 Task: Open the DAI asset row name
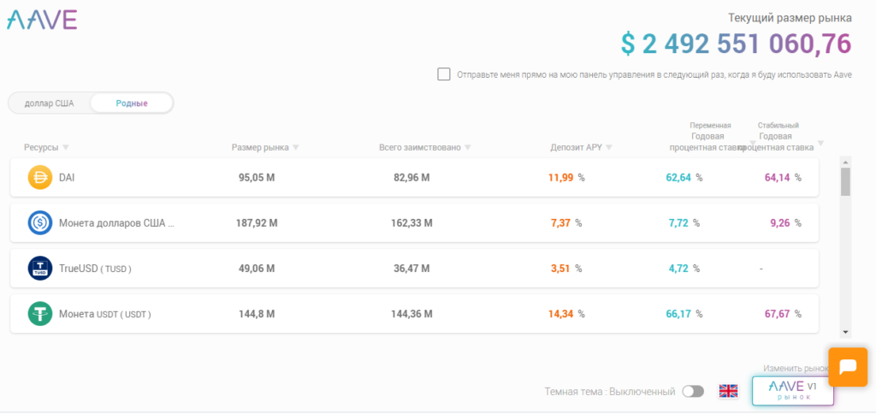[x=67, y=178]
